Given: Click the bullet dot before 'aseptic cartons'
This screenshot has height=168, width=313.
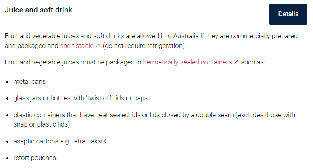Looking at the screenshot, I should click(x=8, y=142).
